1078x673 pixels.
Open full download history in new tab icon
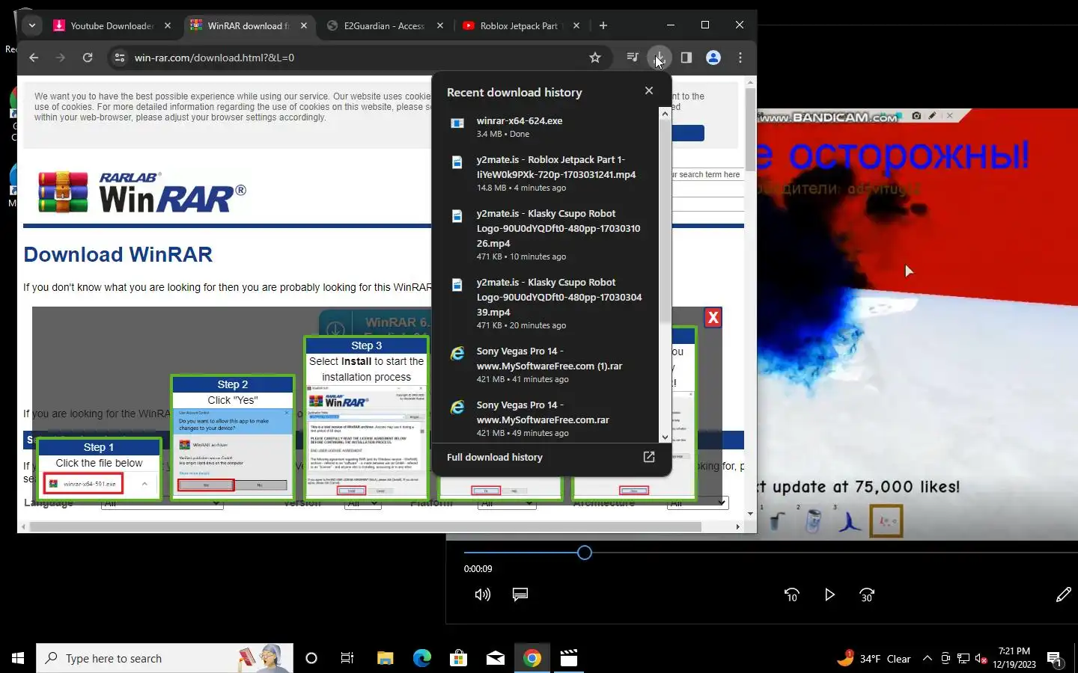click(649, 457)
